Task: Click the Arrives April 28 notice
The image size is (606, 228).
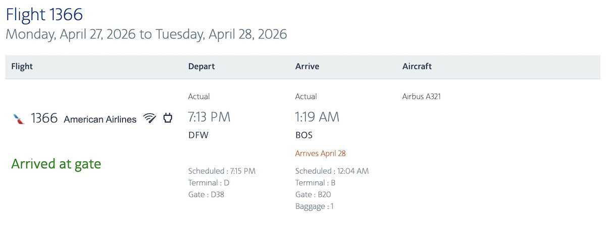Action: pyautogui.click(x=321, y=154)
